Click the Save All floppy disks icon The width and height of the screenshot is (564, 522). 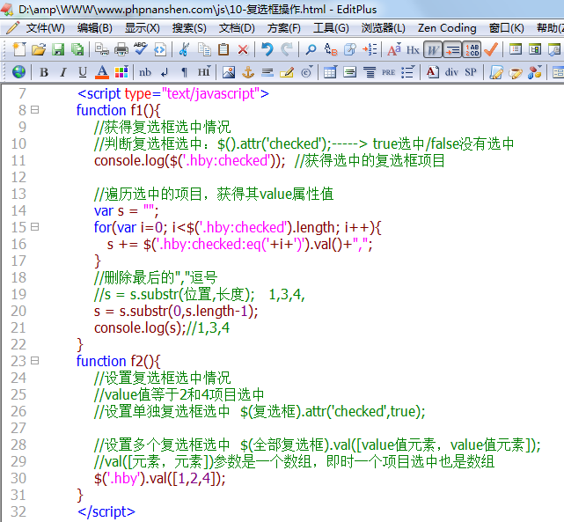click(77, 49)
